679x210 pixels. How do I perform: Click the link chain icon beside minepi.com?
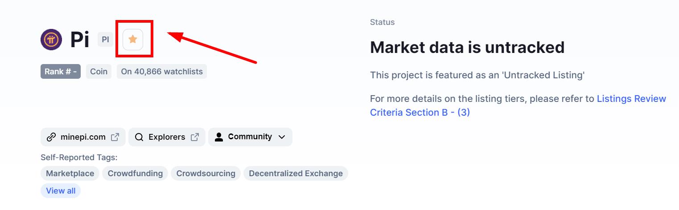pos(51,137)
